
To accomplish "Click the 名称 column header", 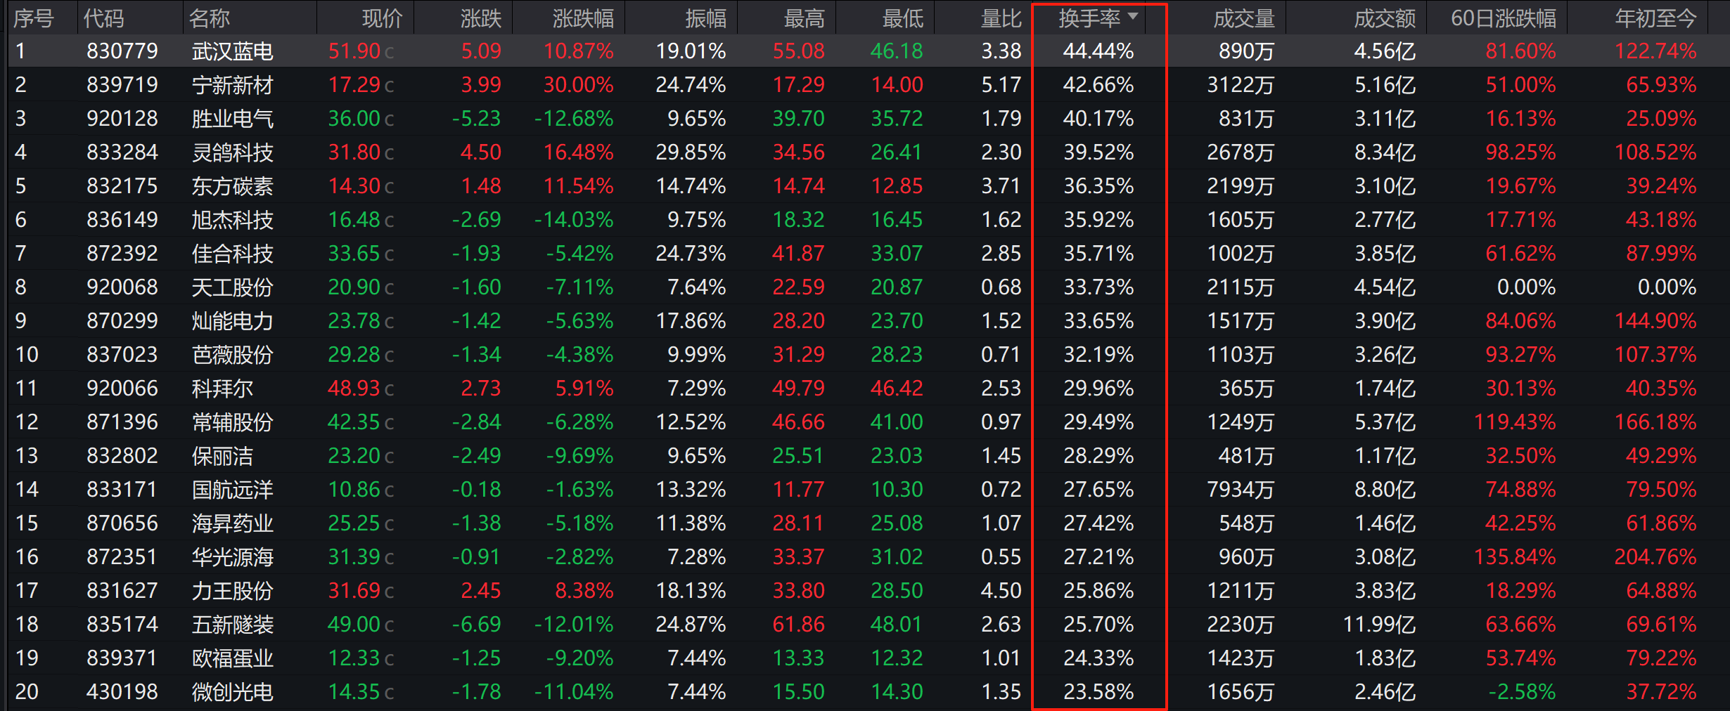I will [209, 18].
